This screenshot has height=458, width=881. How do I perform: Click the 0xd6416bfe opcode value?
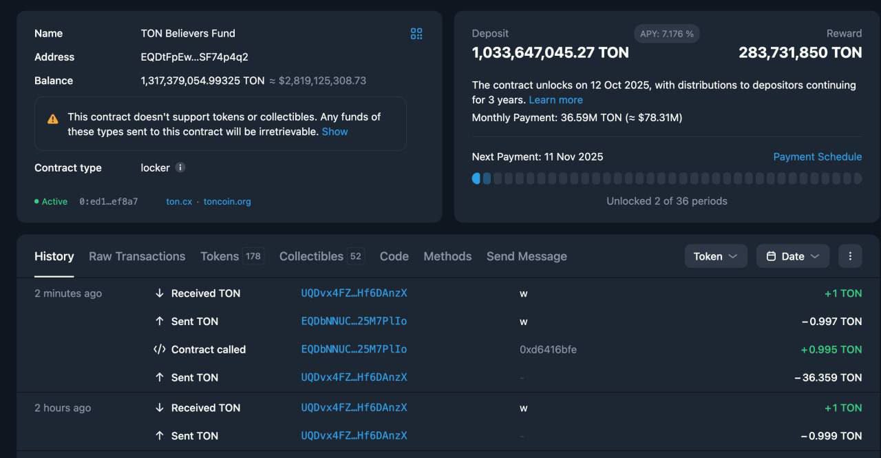coord(548,349)
